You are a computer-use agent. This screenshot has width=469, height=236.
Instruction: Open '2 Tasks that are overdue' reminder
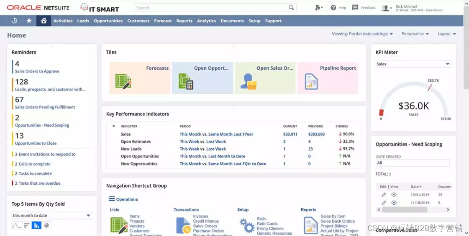(38, 183)
